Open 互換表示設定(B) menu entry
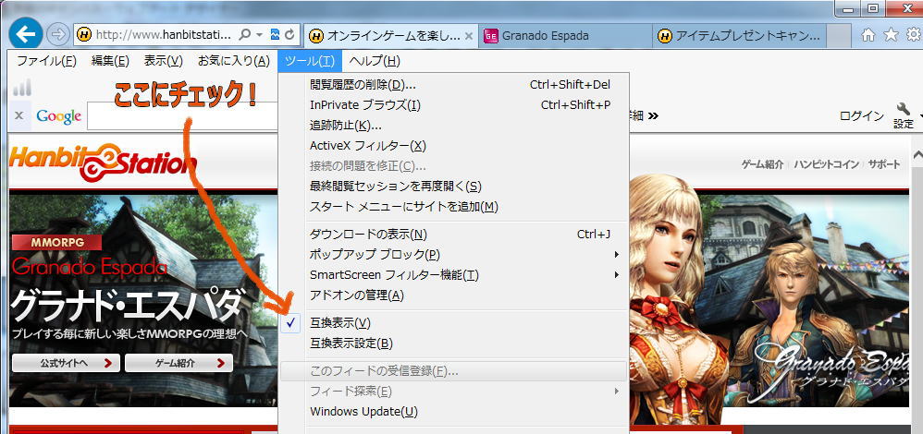 tap(453, 344)
